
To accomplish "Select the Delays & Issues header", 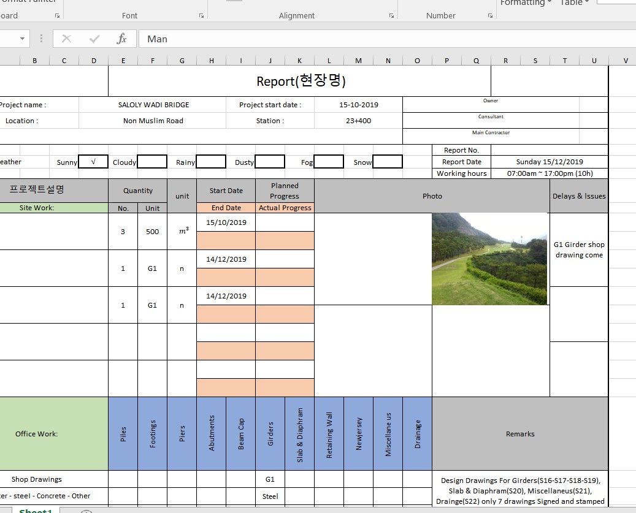I will click(579, 196).
